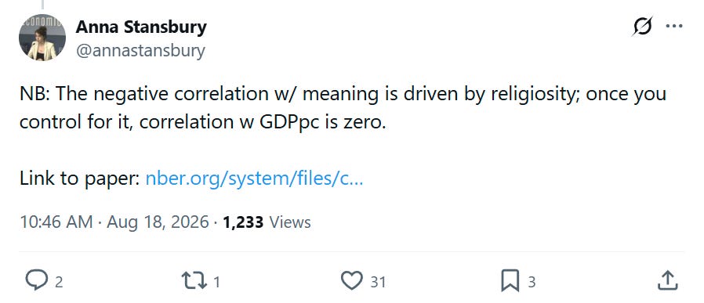Click the Anna Stansbury display name
Image resolution: width=704 pixels, height=303 pixels.
point(141,27)
